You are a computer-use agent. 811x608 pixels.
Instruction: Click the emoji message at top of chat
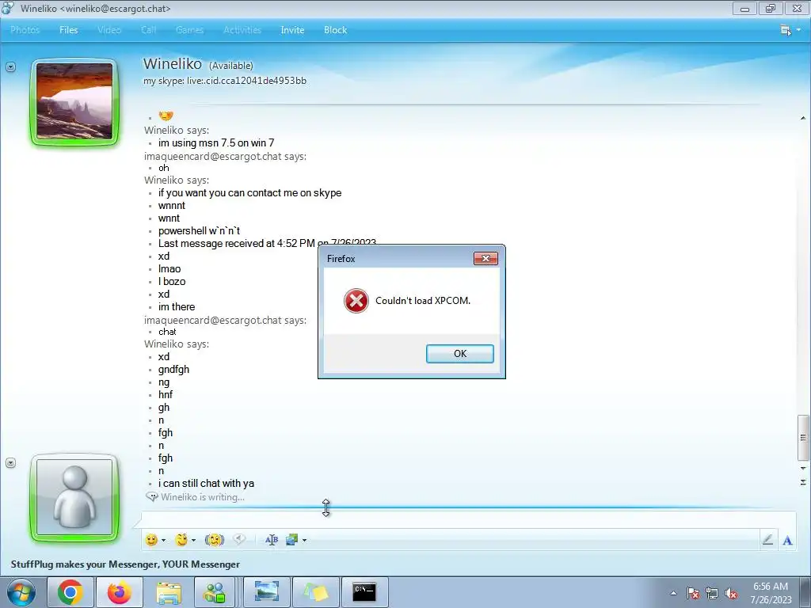pyautogui.click(x=166, y=116)
